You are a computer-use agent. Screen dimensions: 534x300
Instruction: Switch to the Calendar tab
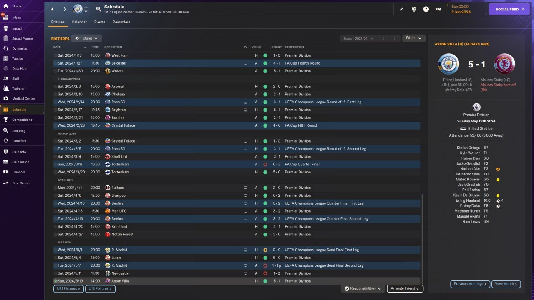click(79, 22)
